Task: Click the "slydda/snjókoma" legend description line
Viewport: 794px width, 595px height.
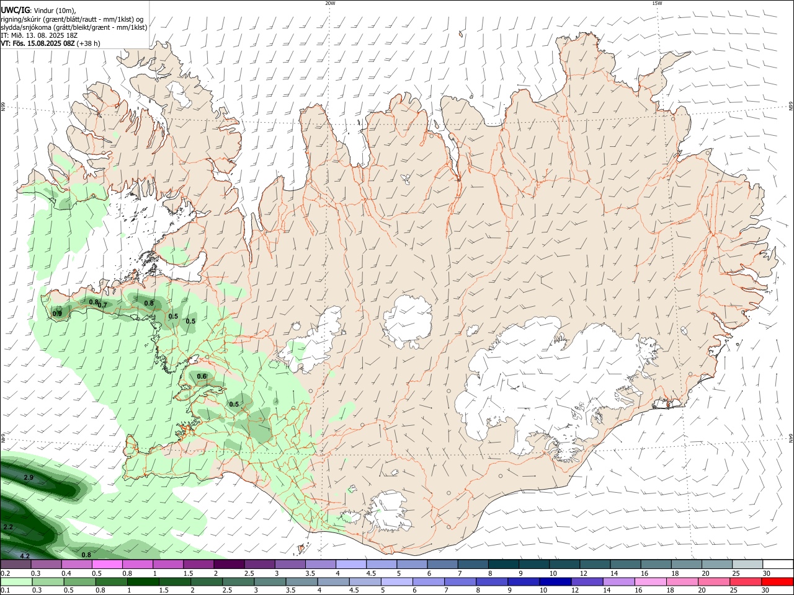Action: click(x=74, y=27)
